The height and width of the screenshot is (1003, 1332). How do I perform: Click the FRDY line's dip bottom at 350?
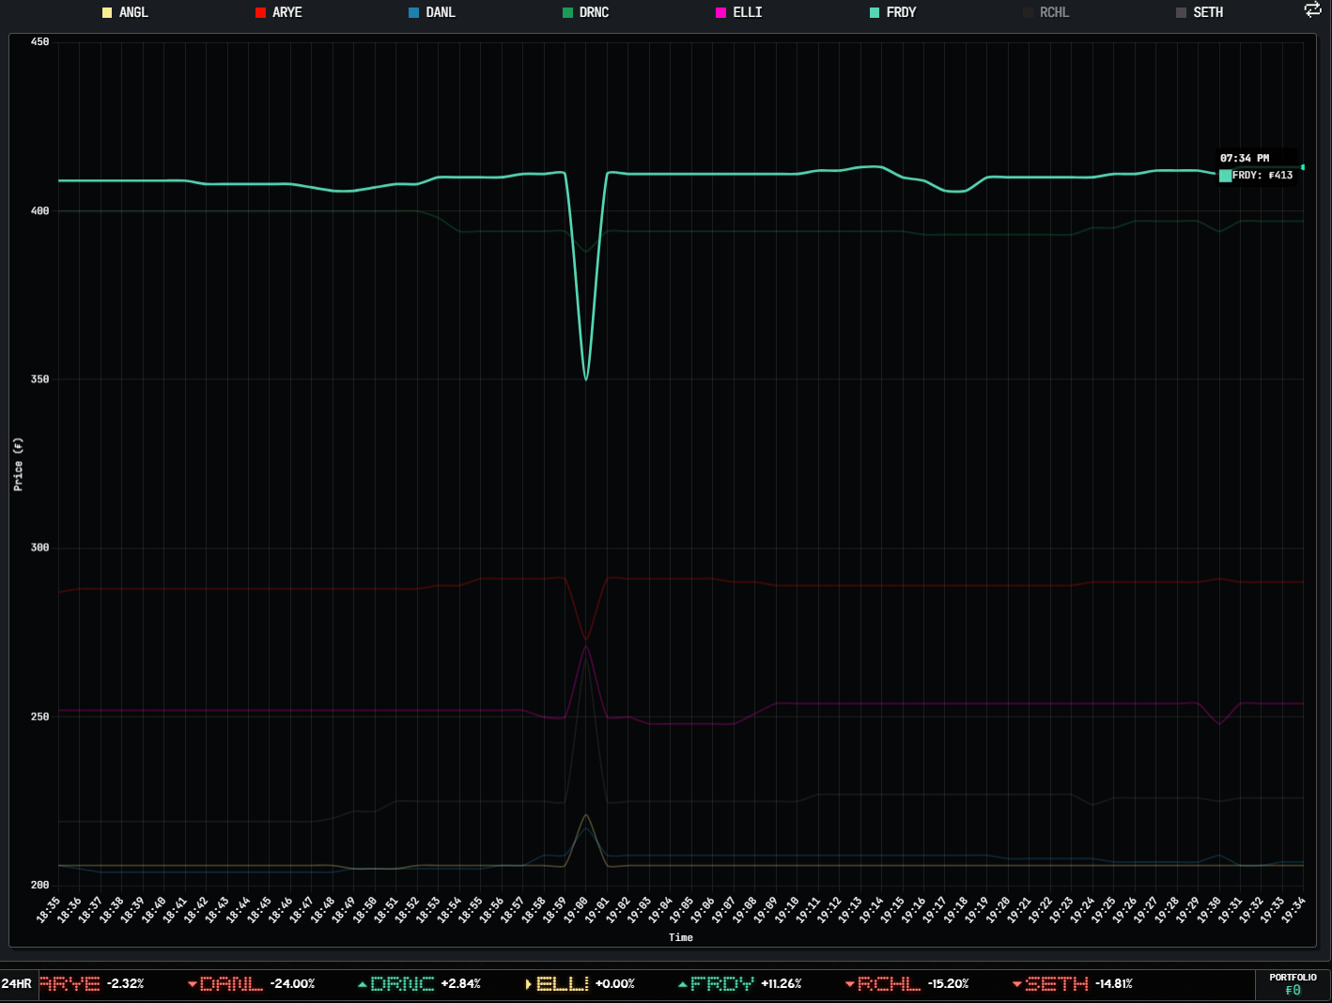(x=586, y=378)
